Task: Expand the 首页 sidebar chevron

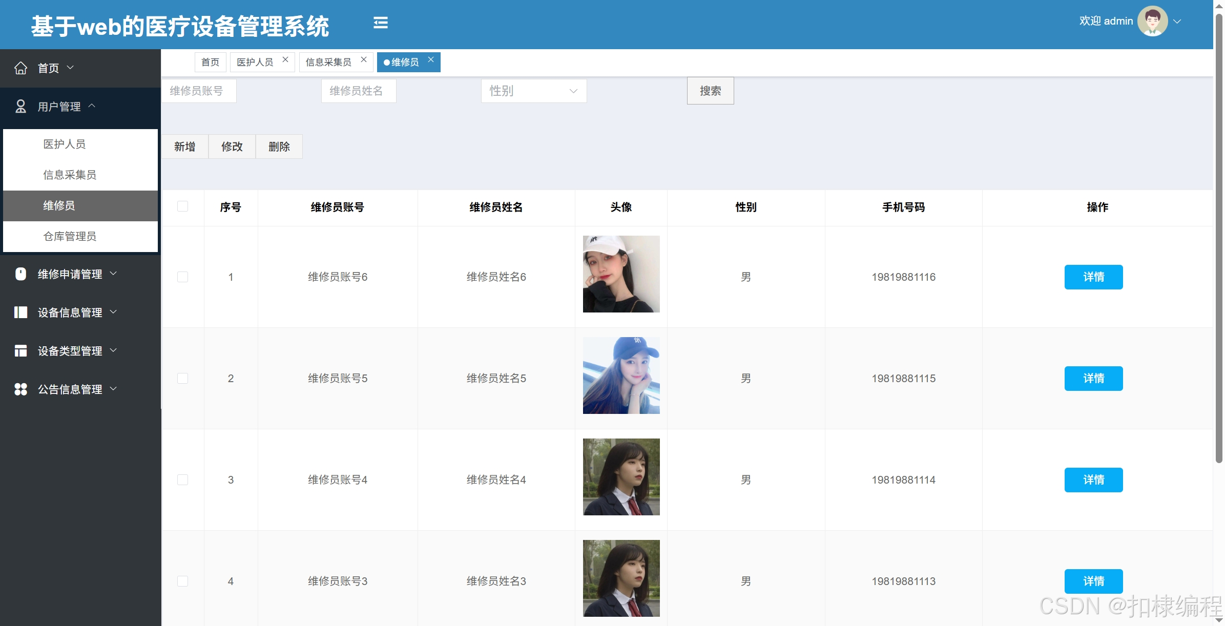Action: 71,68
